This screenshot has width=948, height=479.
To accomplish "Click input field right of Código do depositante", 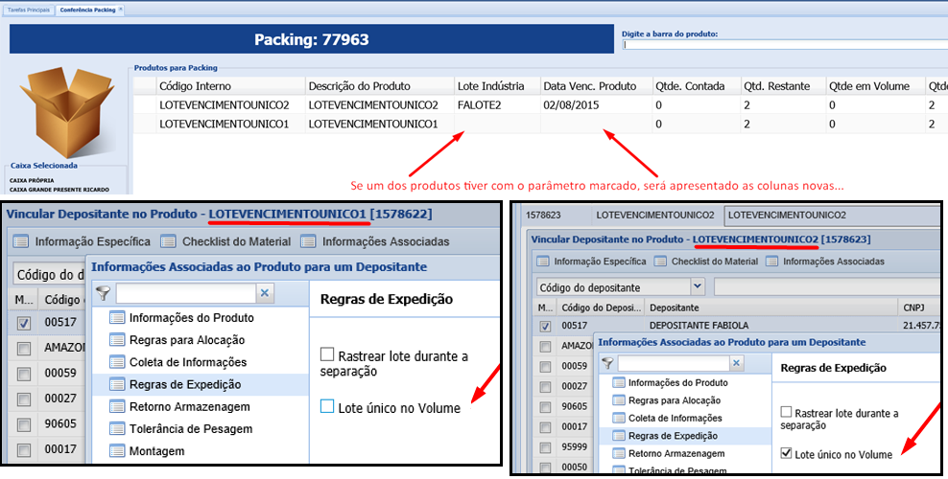I will click(827, 286).
